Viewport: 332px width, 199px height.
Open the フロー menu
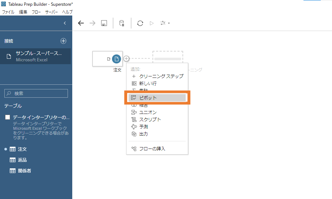pyautogui.click(x=36, y=12)
